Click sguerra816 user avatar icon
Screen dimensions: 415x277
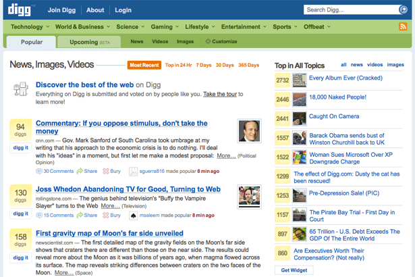pyautogui.click(x=133, y=172)
